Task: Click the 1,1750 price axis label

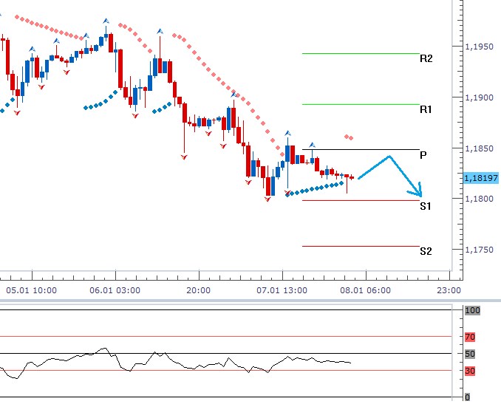Action: (479, 250)
